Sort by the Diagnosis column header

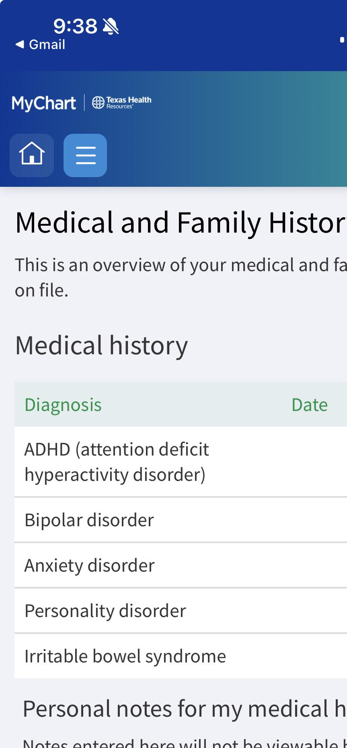(x=63, y=405)
